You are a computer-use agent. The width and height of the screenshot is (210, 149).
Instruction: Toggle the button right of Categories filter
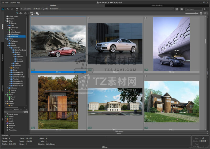(26, 112)
